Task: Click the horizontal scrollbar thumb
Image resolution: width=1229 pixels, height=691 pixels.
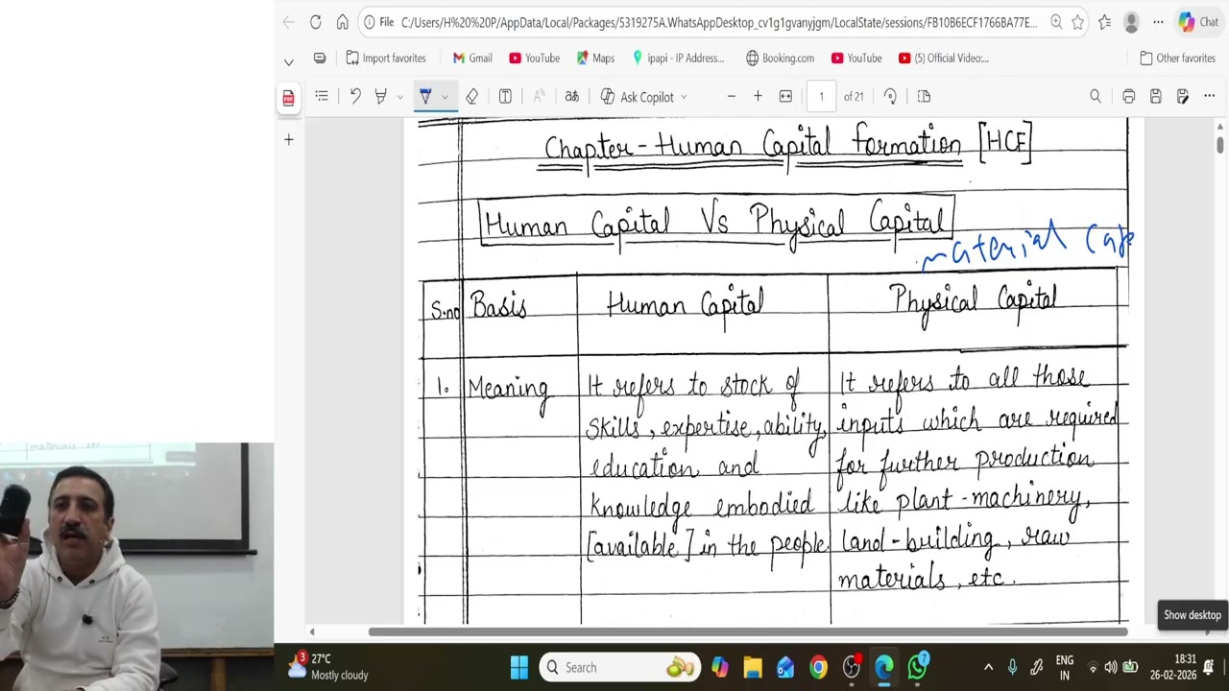Action: (748, 631)
